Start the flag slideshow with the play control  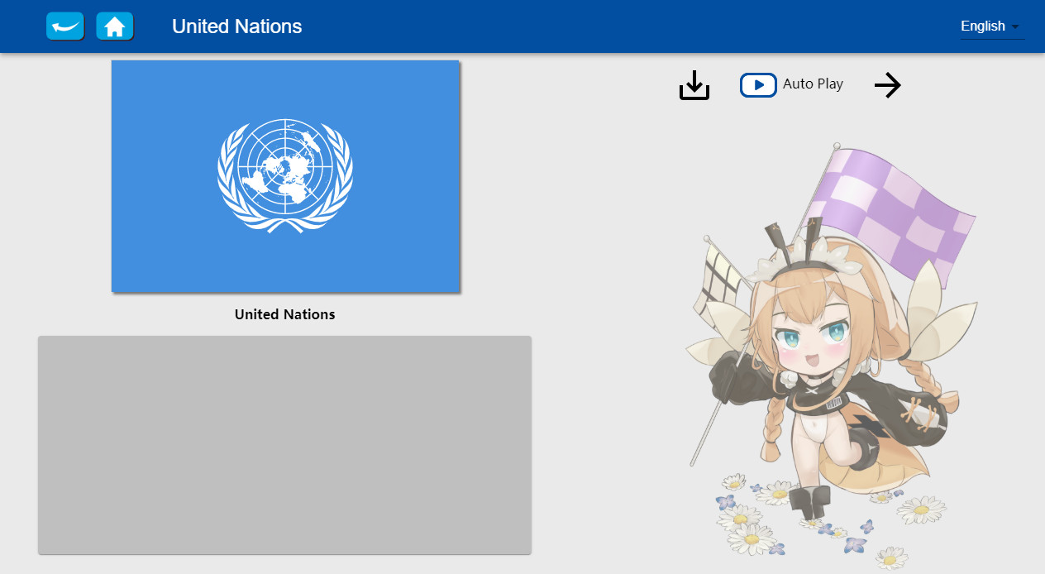pos(758,84)
